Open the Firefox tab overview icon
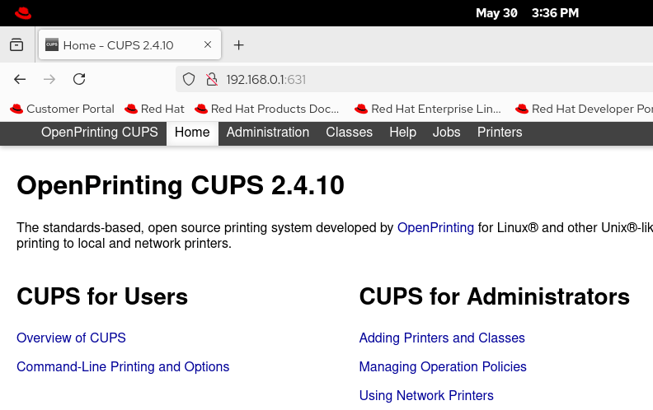 16,44
